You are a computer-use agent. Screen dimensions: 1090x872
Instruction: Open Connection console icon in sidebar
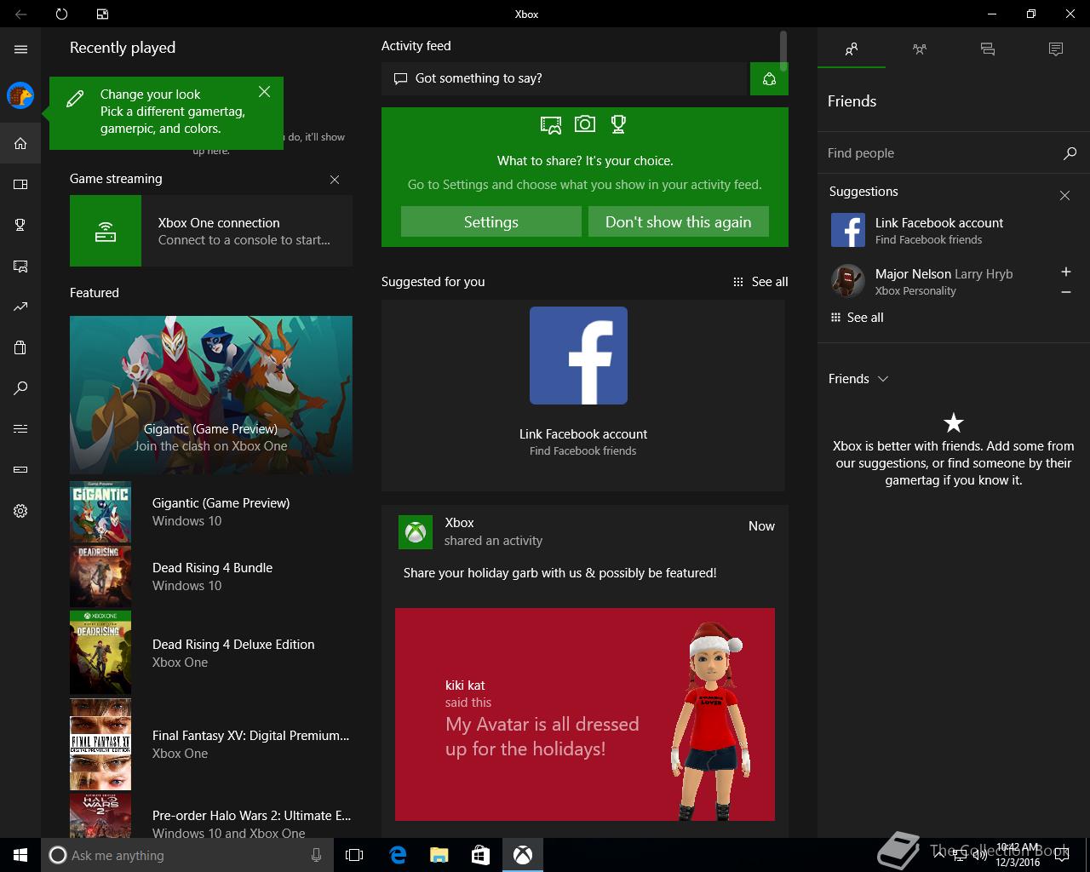pyautogui.click(x=20, y=470)
